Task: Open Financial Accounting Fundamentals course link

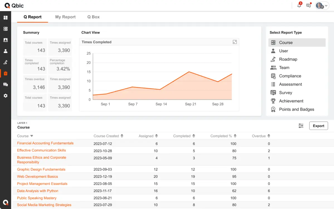Action: [x=45, y=143]
